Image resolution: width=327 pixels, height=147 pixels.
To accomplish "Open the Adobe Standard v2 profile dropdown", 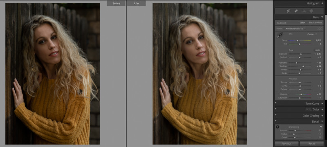I will pyautogui.click(x=296, y=29).
